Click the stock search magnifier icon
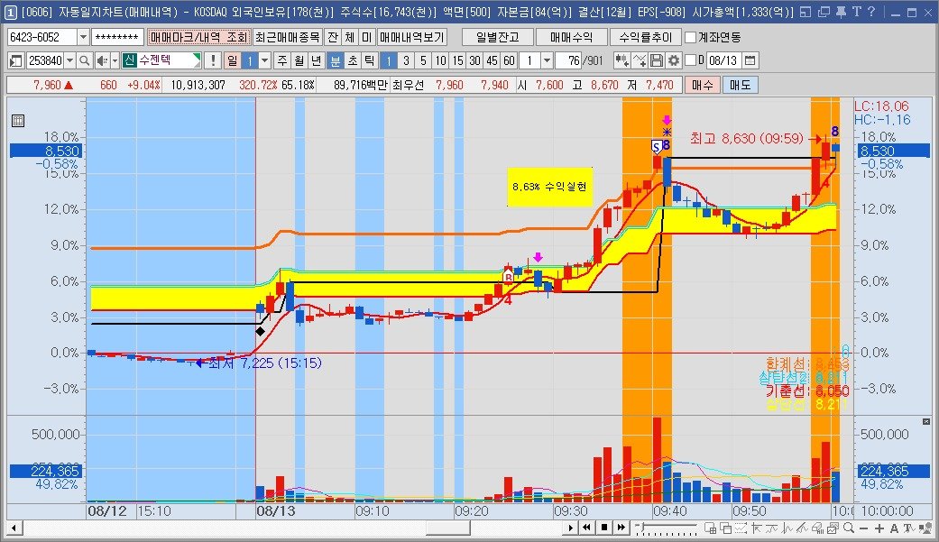 [84, 60]
